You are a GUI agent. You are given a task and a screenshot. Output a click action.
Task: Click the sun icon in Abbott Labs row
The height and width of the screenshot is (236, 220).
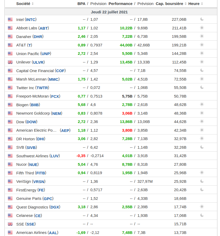(202, 28)
